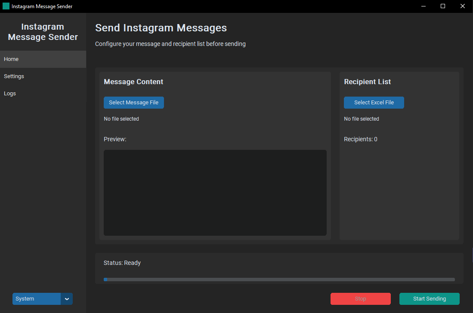
Task: Click inside the message Preview text box
Action: coord(215,193)
